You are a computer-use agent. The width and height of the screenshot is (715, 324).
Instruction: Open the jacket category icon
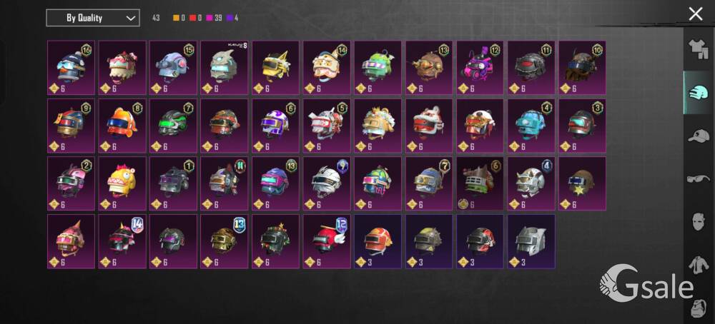pos(699,265)
